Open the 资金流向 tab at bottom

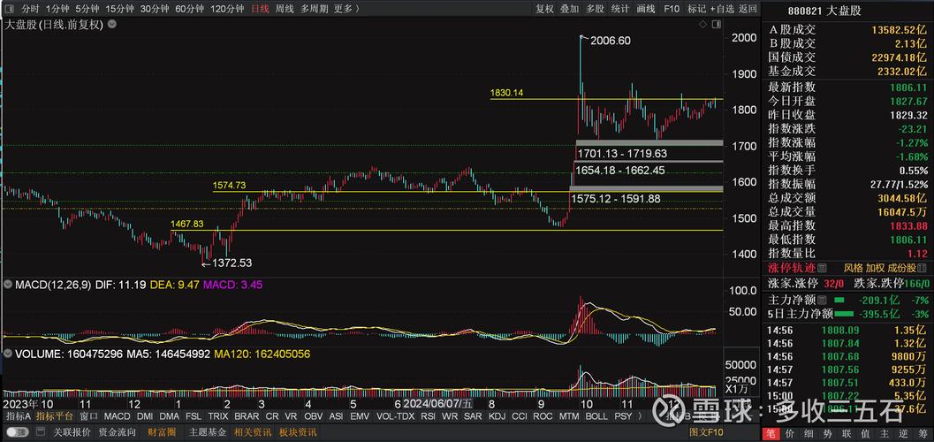point(118,432)
